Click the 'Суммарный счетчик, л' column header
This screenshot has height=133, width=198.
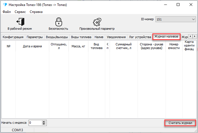point(124,46)
